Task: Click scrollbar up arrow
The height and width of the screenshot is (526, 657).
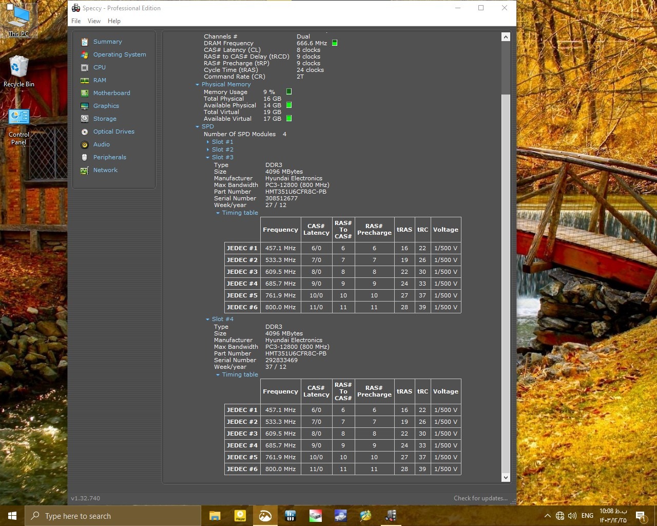Action: coord(506,37)
